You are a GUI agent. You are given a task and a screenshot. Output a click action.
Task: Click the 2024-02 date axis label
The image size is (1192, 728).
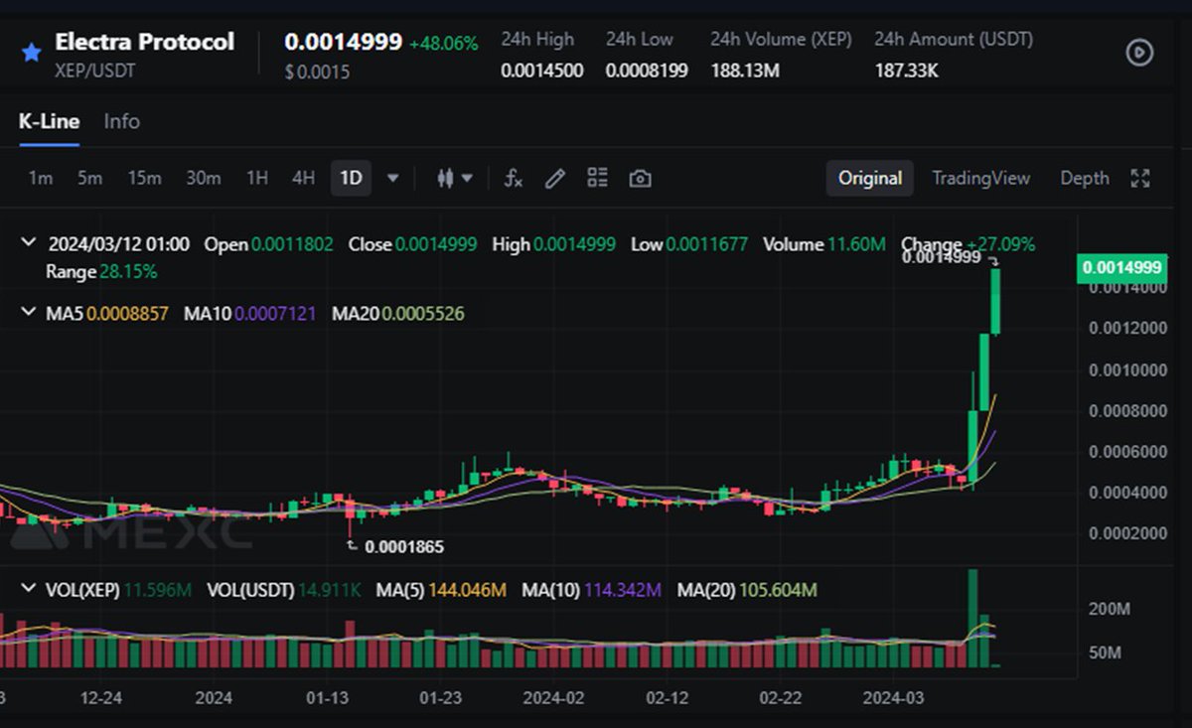[x=553, y=698]
